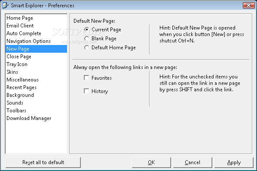Select Background preferences
This screenshot has height=171, width=257.
(x=36, y=95)
